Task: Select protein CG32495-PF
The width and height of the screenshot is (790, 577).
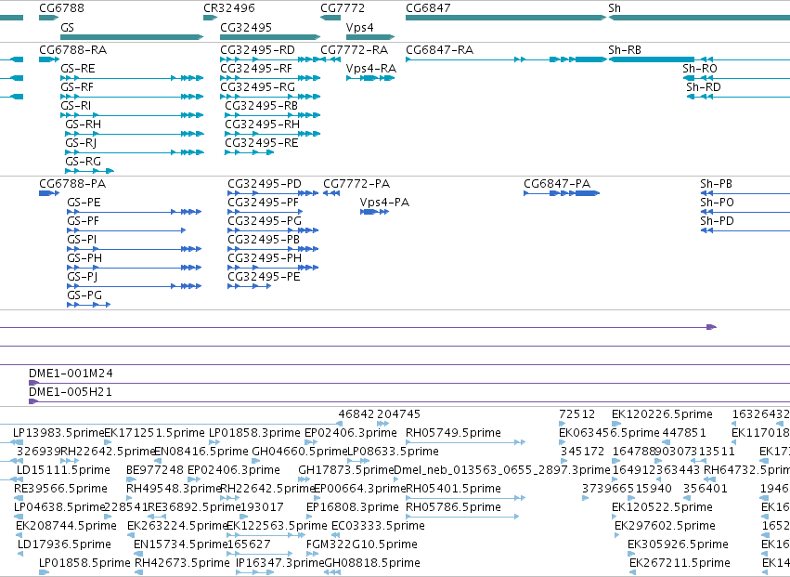Action: (264, 203)
